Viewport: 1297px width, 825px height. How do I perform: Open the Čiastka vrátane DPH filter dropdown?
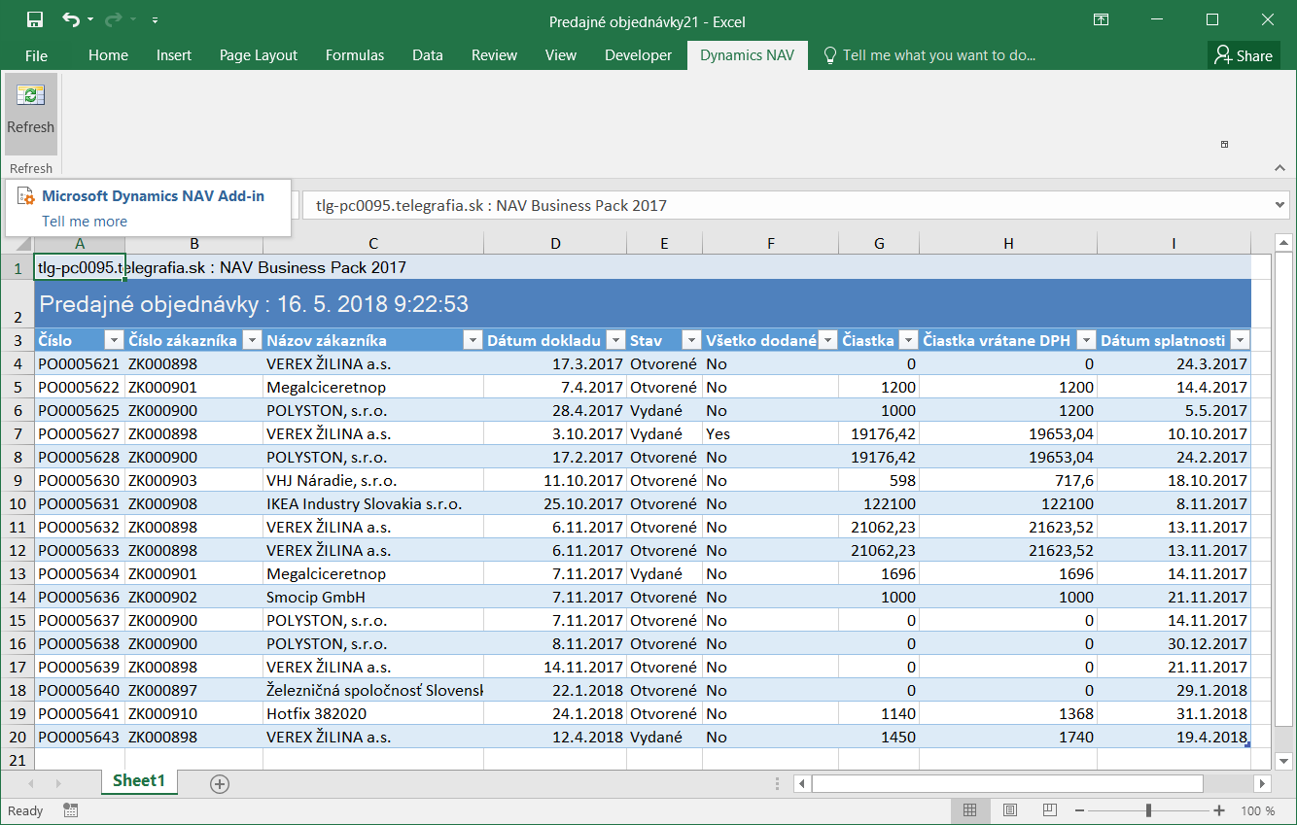pyautogui.click(x=1086, y=340)
